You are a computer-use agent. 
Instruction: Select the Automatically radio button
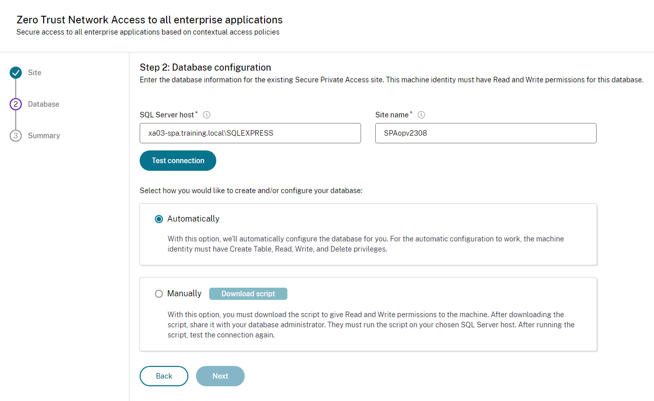pyautogui.click(x=159, y=219)
